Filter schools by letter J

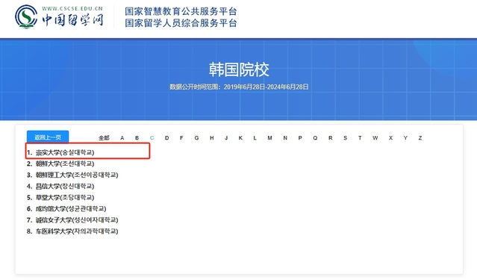tap(226, 138)
